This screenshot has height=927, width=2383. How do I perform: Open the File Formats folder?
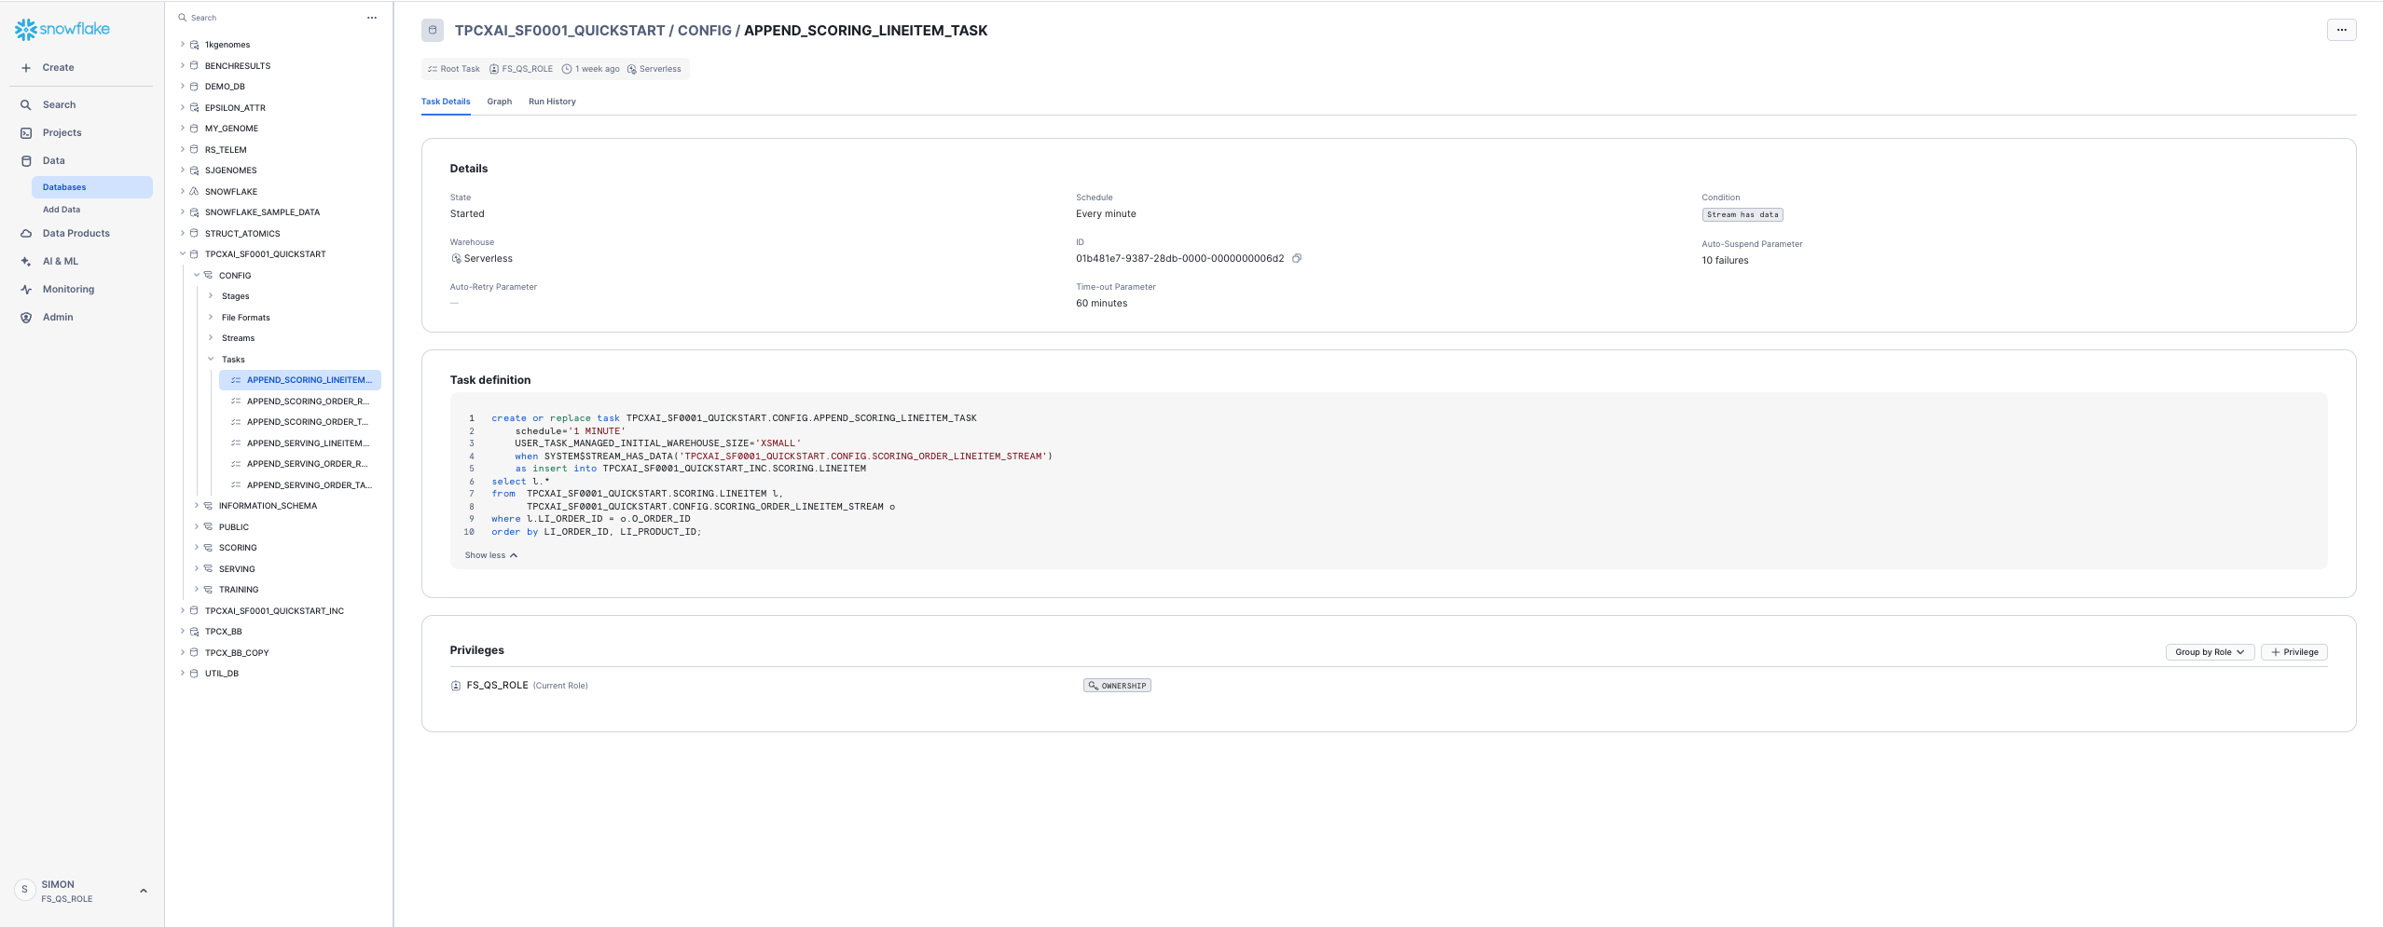click(246, 318)
